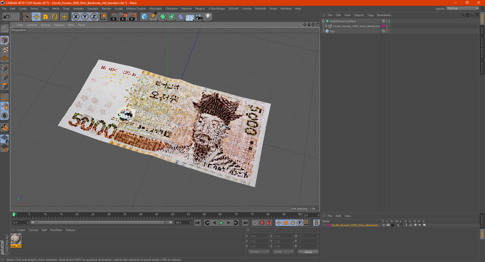Screen dimensions: 485x262
Task: Click the Undo arrow icon
Action: point(7,17)
